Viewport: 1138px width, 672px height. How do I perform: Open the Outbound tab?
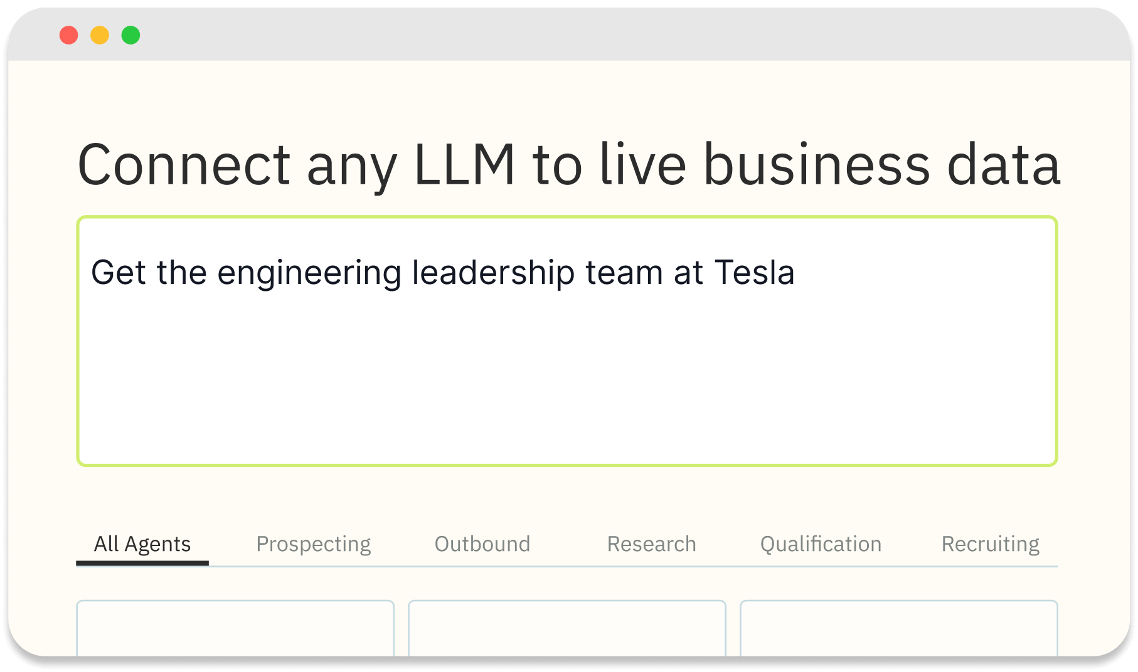[482, 544]
